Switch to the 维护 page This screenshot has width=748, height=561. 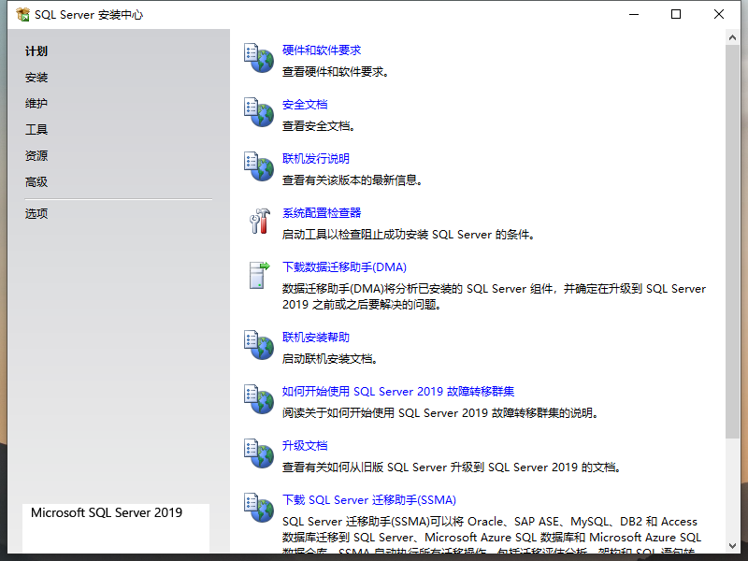(36, 103)
